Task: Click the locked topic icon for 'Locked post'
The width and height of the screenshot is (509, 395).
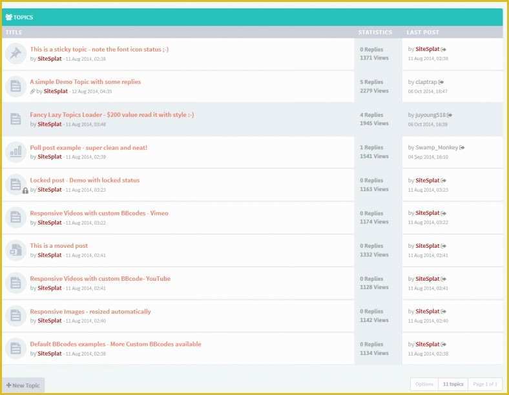Action: tap(16, 185)
